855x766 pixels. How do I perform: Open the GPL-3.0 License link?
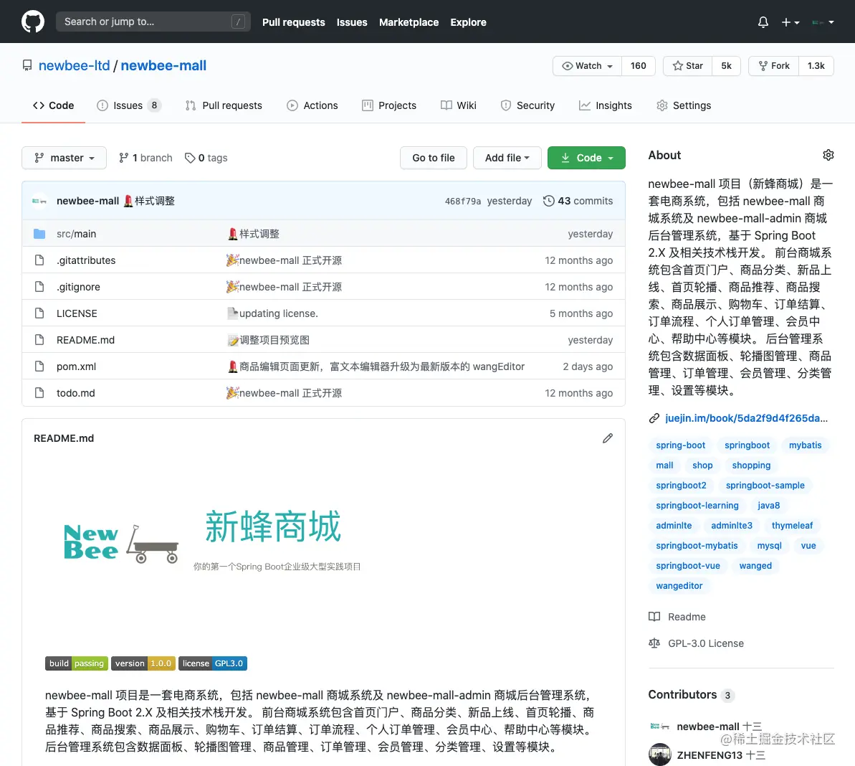point(706,644)
